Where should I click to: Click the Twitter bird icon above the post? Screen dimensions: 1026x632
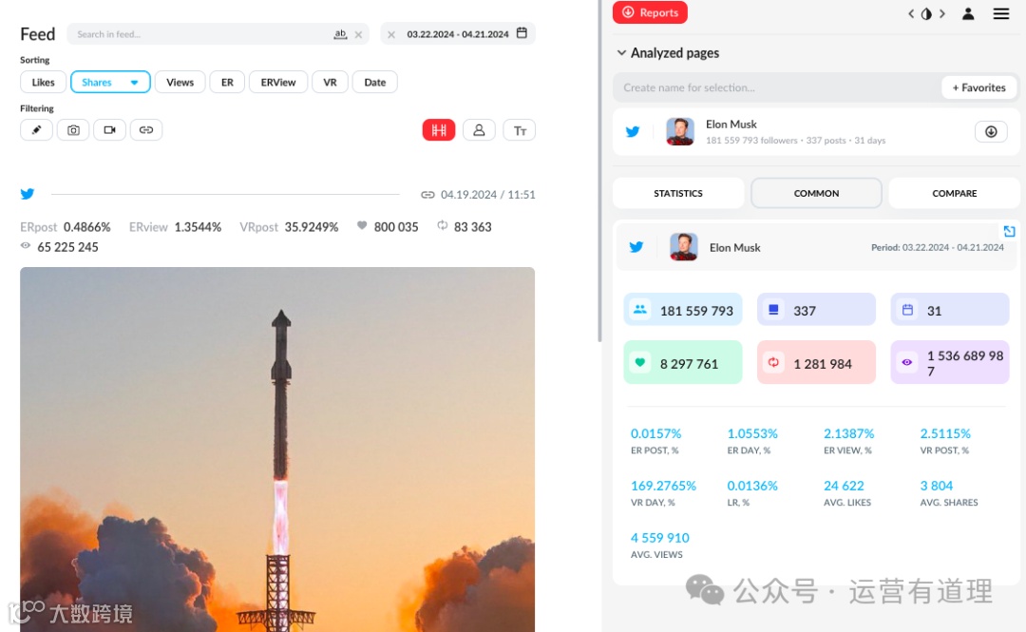pos(28,194)
